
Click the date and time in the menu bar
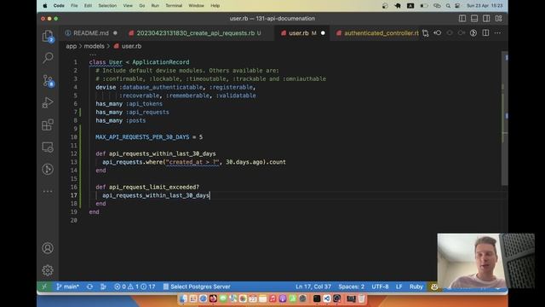485,6
